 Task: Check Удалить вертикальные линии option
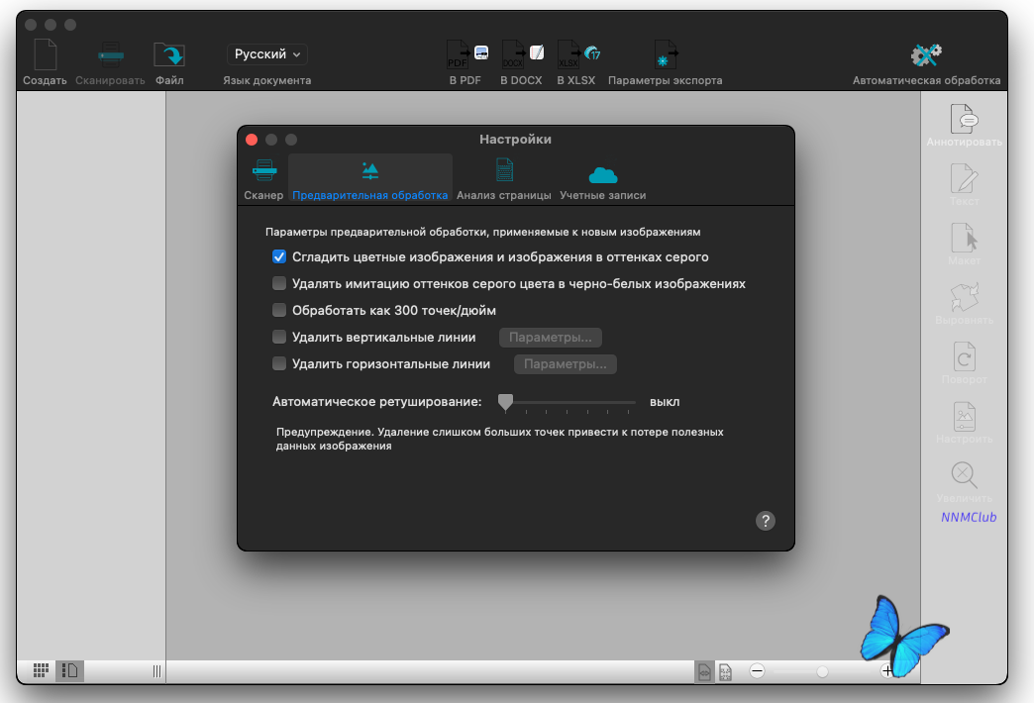click(x=279, y=337)
